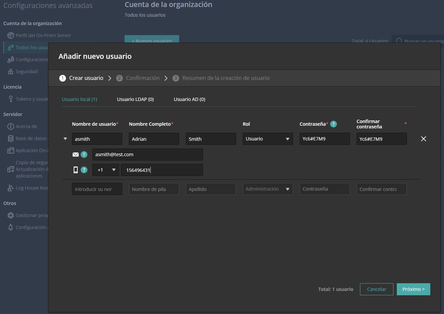The width and height of the screenshot is (444, 314).
Task: Go to Crear usuario step
Action: (81, 78)
